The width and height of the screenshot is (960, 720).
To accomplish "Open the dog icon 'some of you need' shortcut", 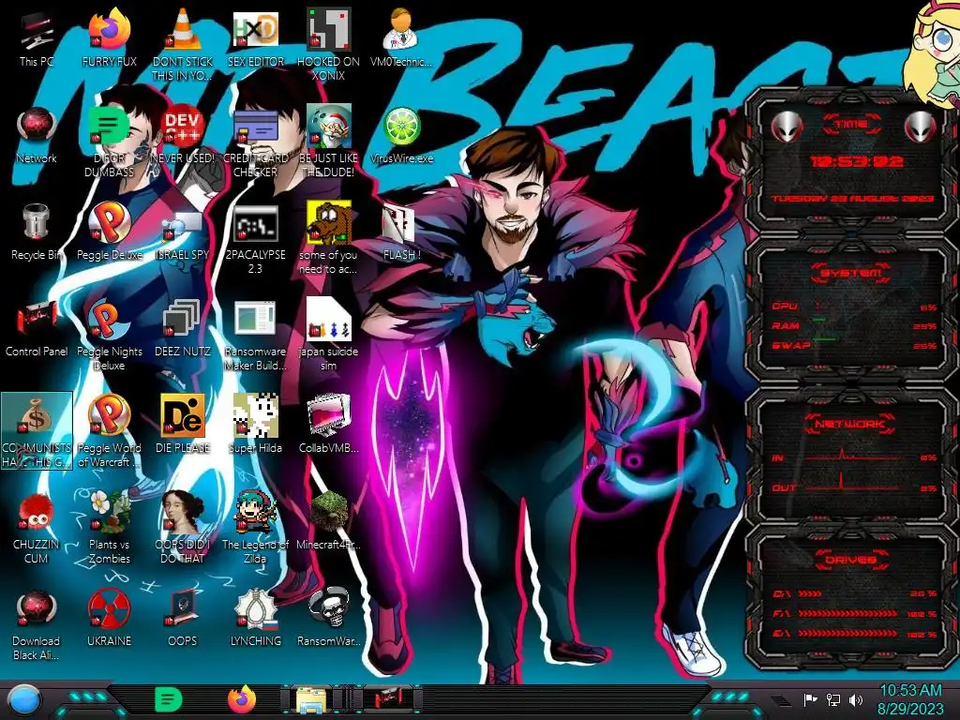I will [x=328, y=239].
